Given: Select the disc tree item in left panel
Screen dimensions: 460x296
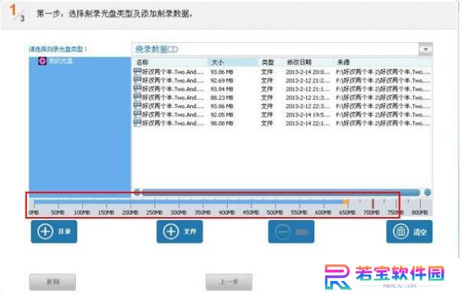Looking at the screenshot, I should coord(56,61).
